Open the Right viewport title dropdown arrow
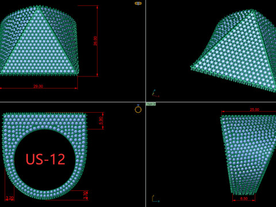Screen dimensions: 276x207 [155, 104]
